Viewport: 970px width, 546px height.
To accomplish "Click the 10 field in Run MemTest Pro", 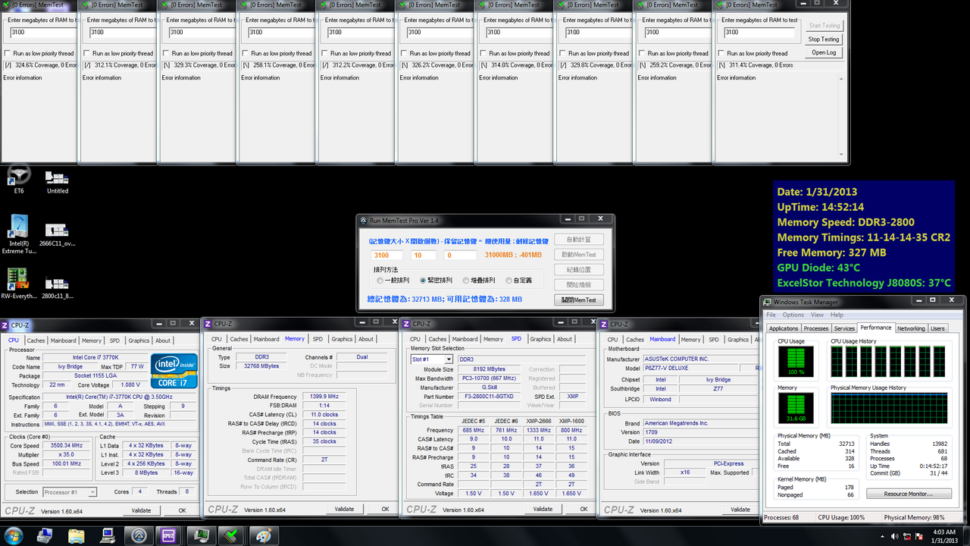I will pos(424,255).
